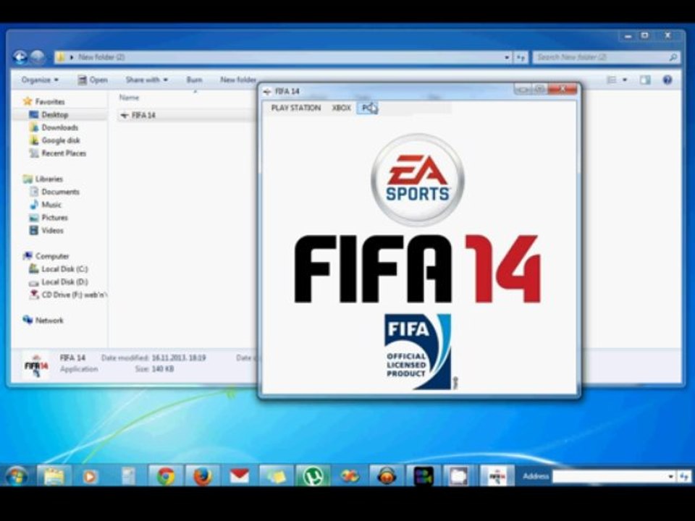The width and height of the screenshot is (695, 521).
Task: Select the PC menu in FIFA 14 window
Action: (368, 108)
